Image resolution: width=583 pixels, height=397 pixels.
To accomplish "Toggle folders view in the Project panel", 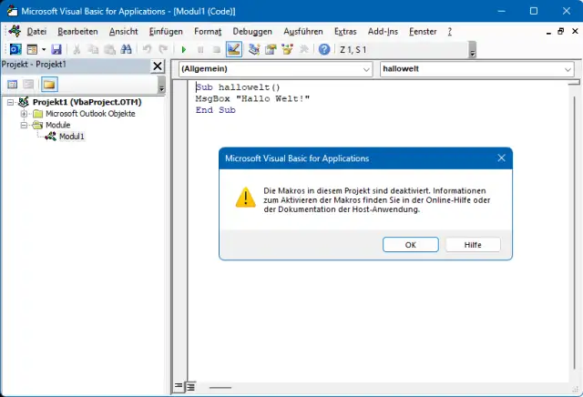I will [x=48, y=85].
